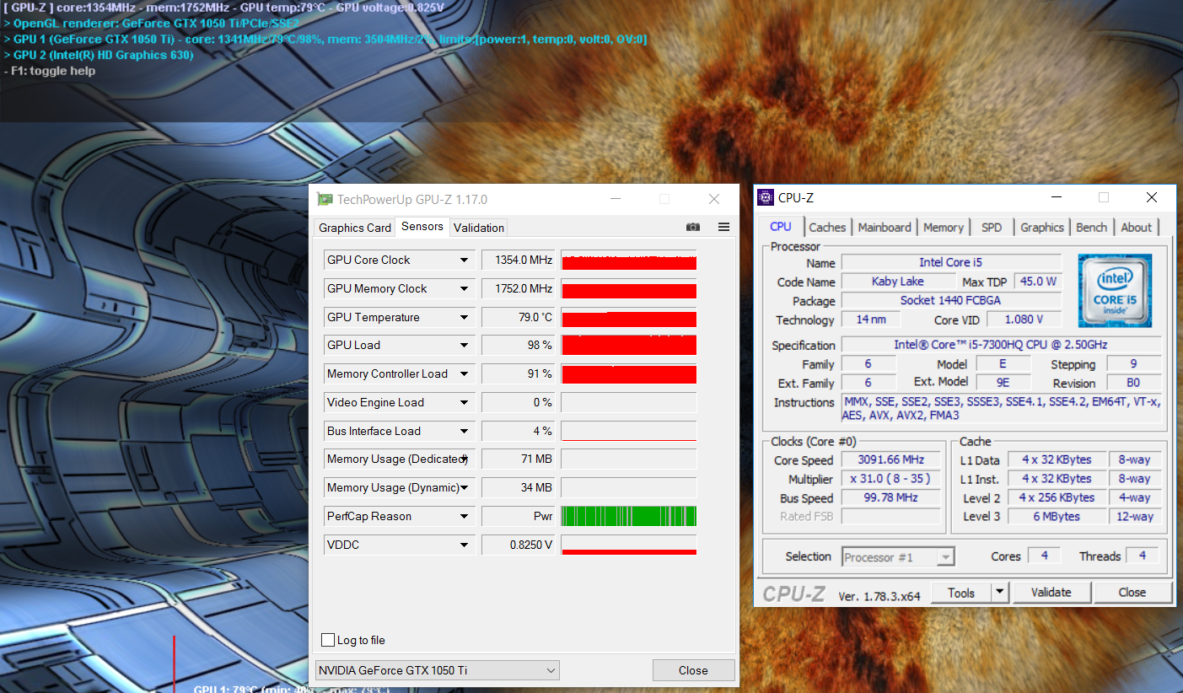Click the Pwr PerfCap Reason value
This screenshot has width=1183, height=693.
(519, 517)
